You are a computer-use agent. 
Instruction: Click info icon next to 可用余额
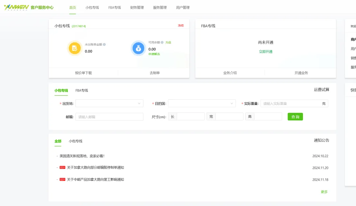(162, 42)
